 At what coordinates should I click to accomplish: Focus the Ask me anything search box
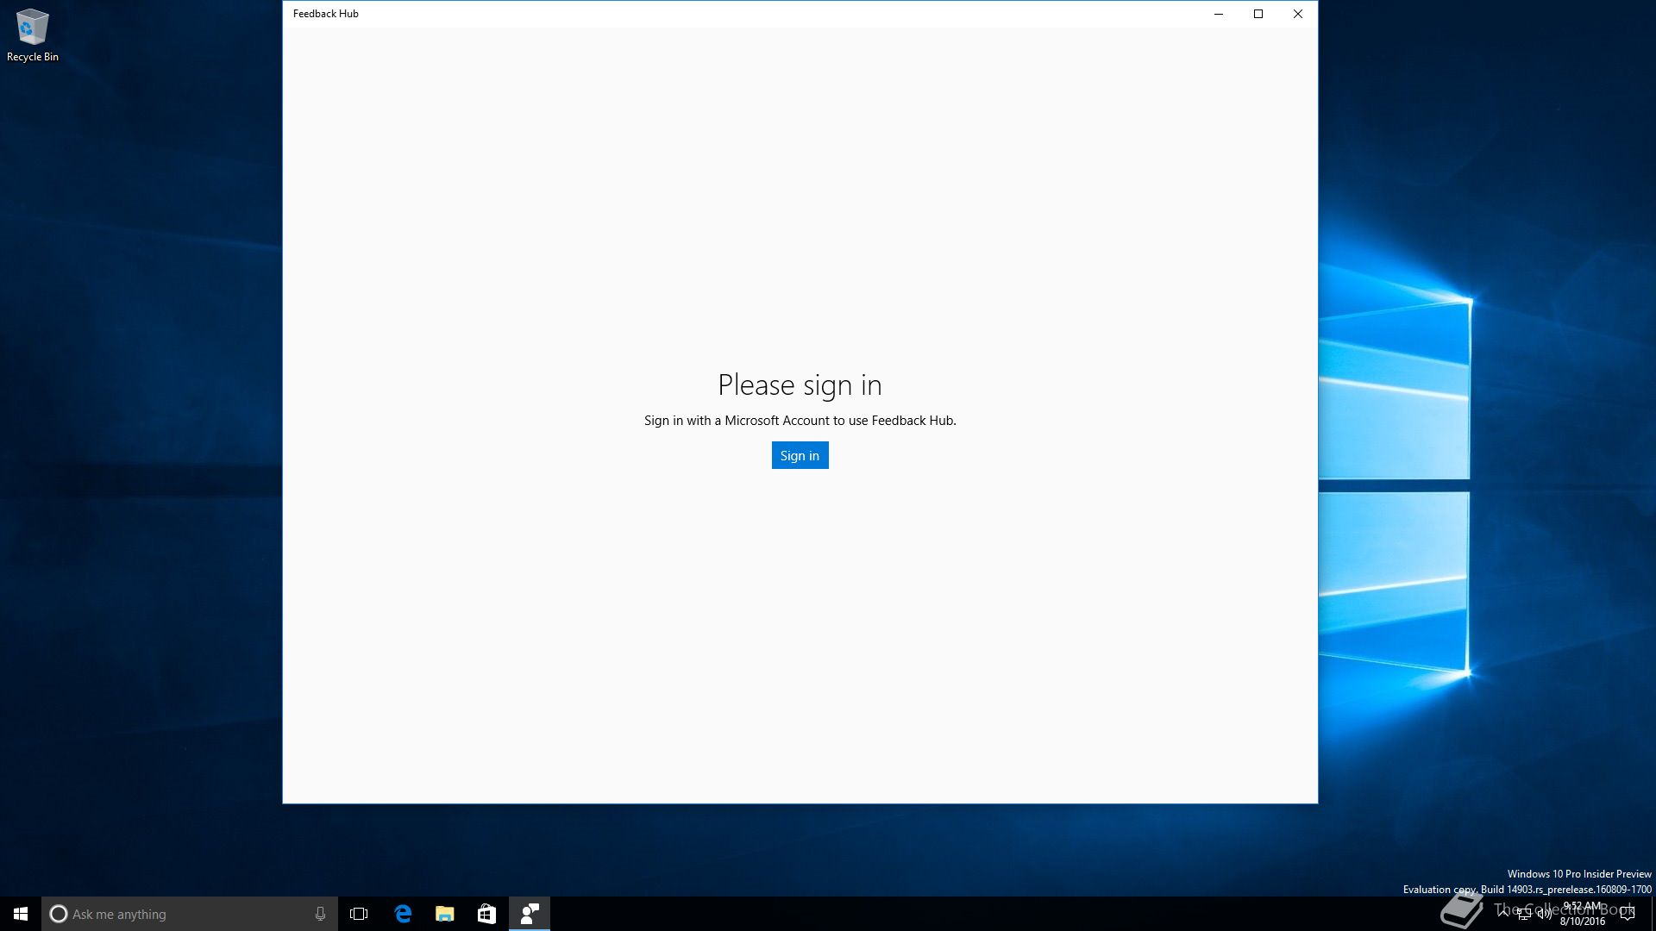190,914
